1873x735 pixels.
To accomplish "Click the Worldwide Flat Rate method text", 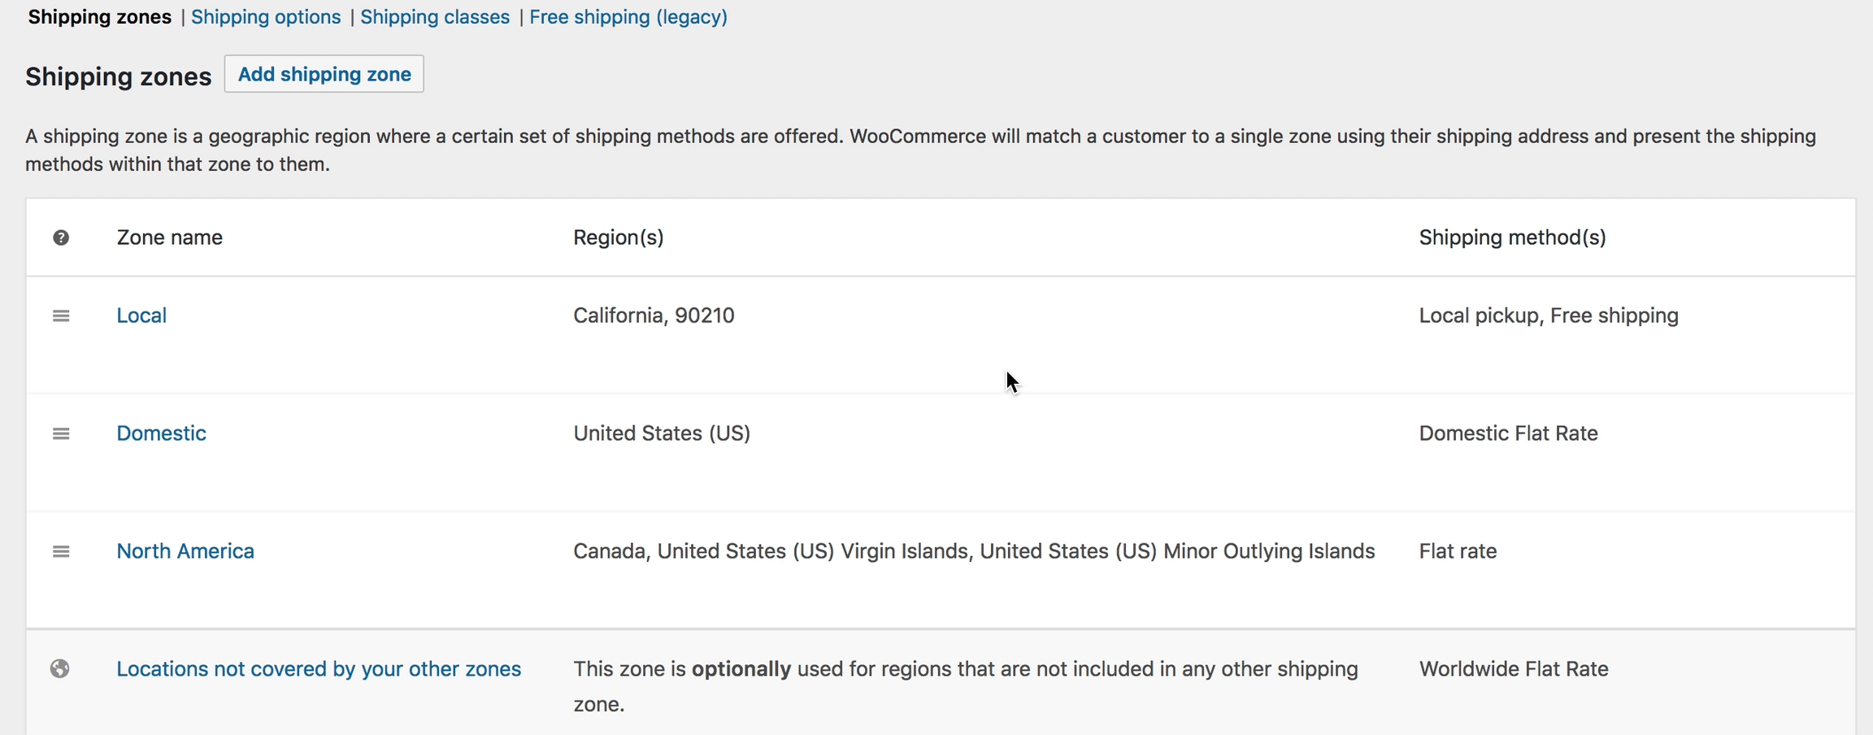I will coord(1514,669).
